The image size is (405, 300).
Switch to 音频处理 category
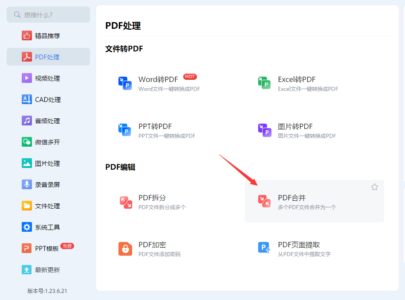pos(47,121)
